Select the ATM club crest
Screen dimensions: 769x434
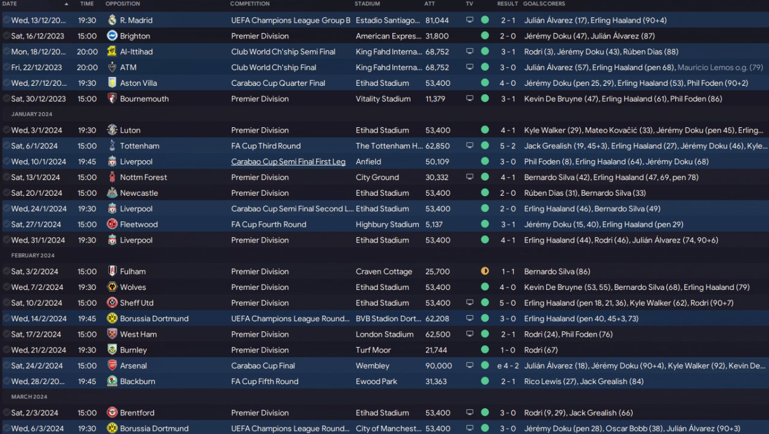point(112,67)
